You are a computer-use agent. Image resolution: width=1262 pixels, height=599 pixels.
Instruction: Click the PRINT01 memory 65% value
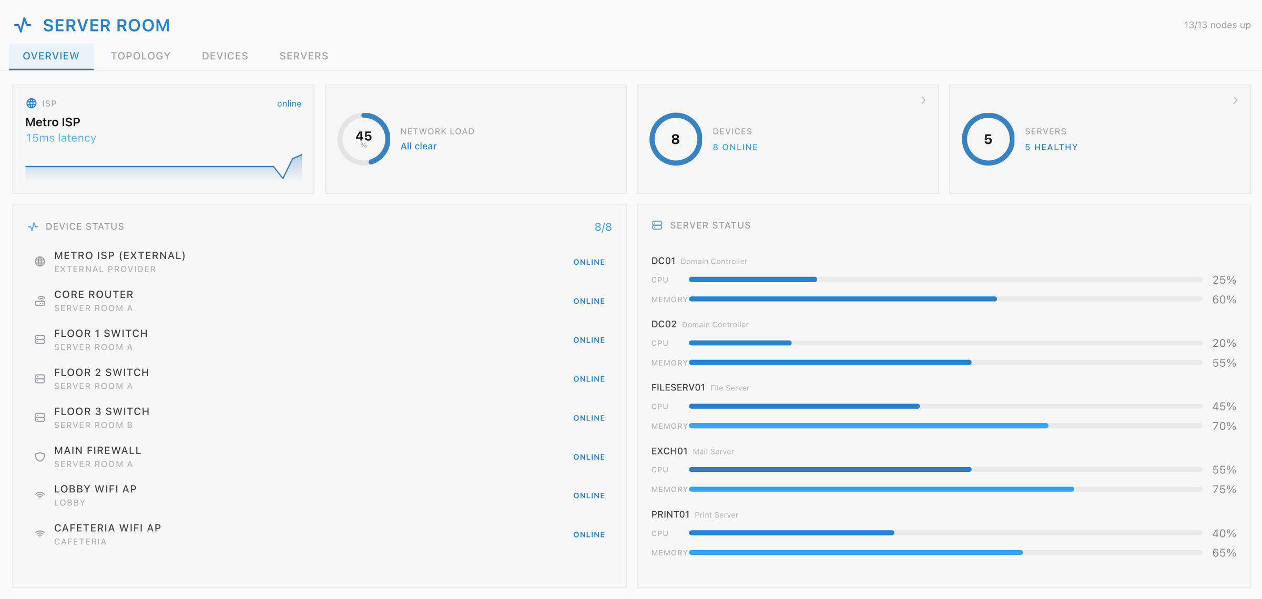[x=1224, y=553]
